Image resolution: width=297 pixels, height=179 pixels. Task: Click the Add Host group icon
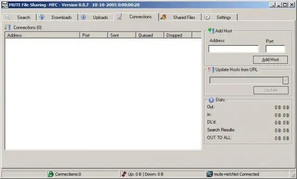point(211,31)
